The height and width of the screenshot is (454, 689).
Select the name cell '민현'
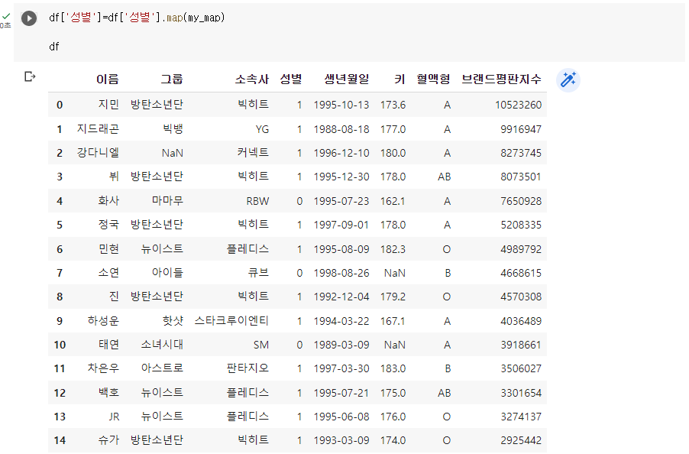pos(108,248)
